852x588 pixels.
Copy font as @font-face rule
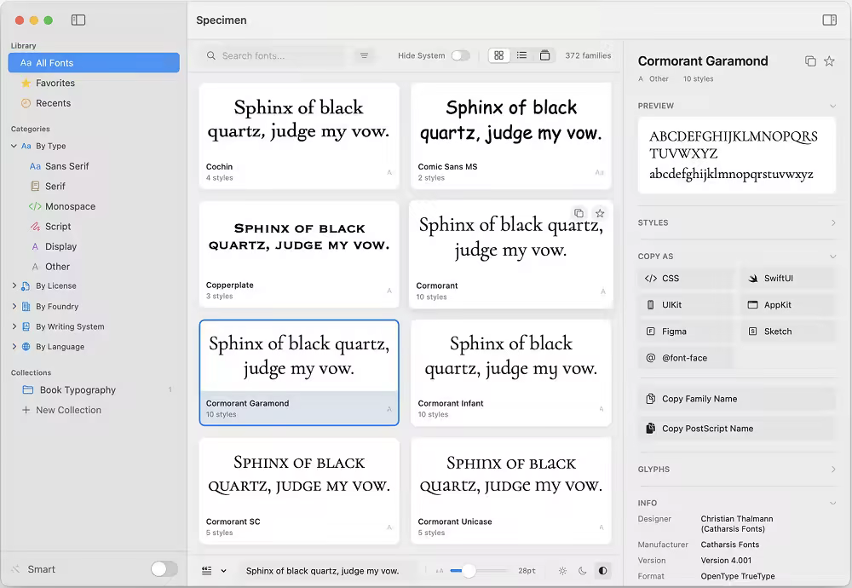(x=686, y=358)
